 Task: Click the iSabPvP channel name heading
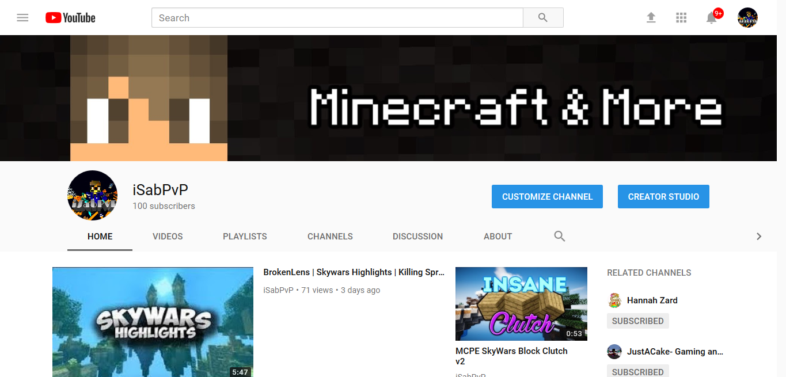coord(160,190)
